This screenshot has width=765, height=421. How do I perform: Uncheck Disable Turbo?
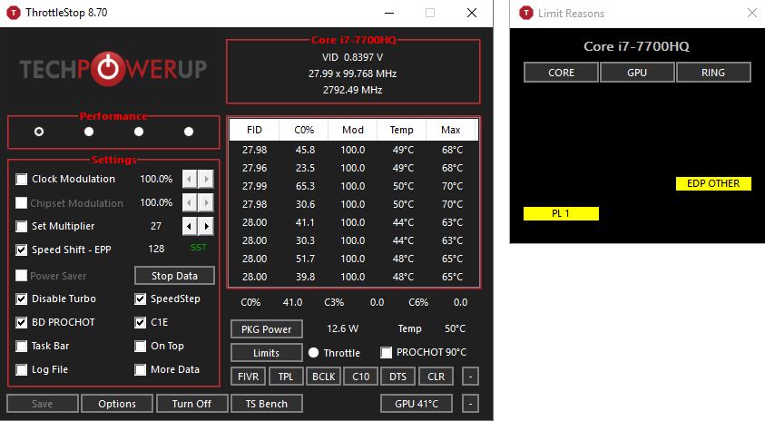[22, 299]
